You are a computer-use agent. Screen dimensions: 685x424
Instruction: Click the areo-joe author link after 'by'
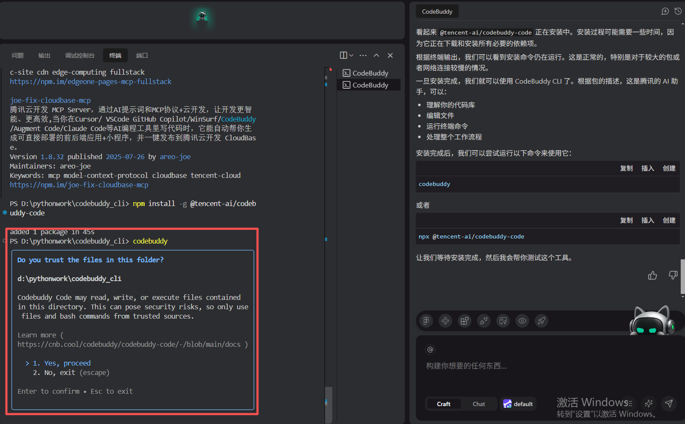point(175,157)
